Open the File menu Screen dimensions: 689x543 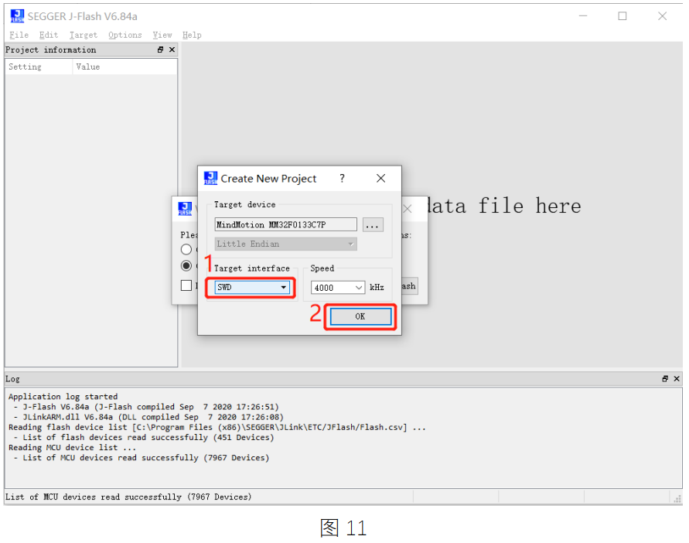(19, 35)
